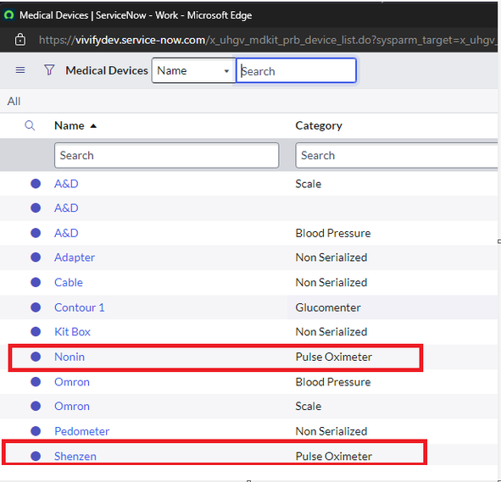The width and height of the screenshot is (501, 482).
Task: Click the record dot beside Nonin
Action: [36, 357]
